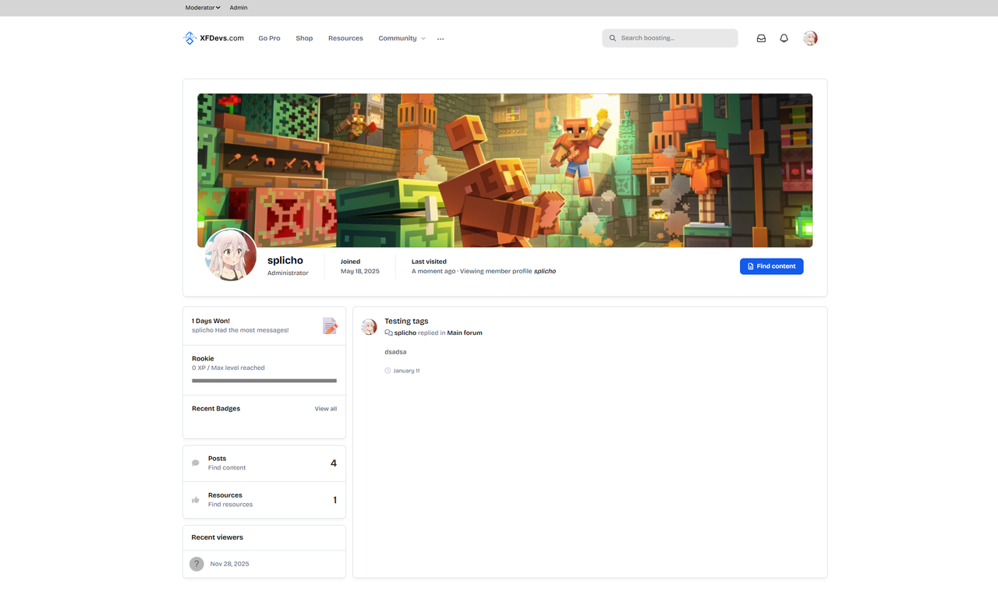Click the Administrator title text
998x595 pixels.
(288, 273)
